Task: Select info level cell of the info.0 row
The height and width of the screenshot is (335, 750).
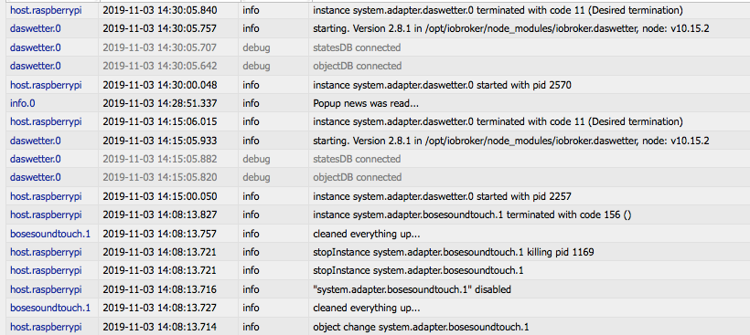Action: tap(251, 103)
